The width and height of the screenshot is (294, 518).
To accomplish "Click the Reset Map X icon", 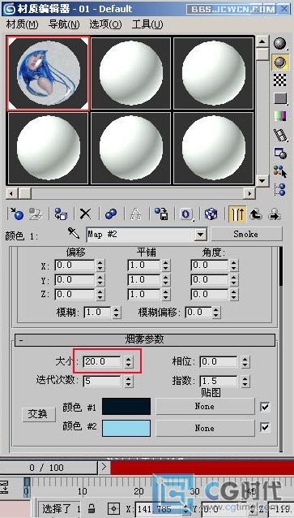I will point(85,214).
